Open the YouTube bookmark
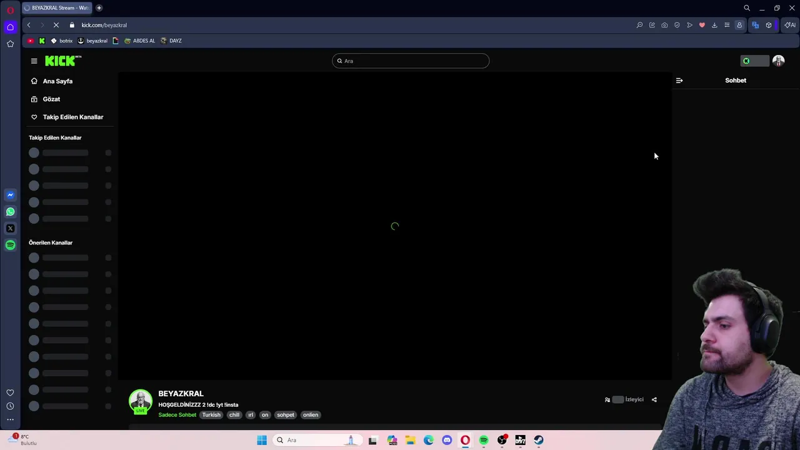 click(31, 41)
